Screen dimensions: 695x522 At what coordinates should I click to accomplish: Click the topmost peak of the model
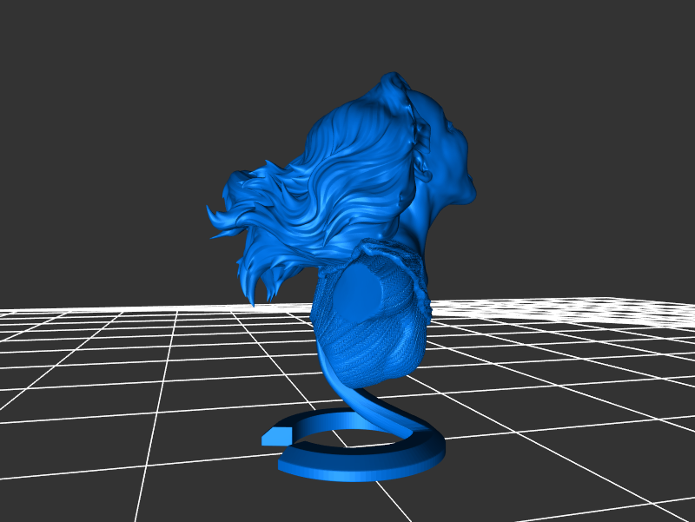[389, 78]
